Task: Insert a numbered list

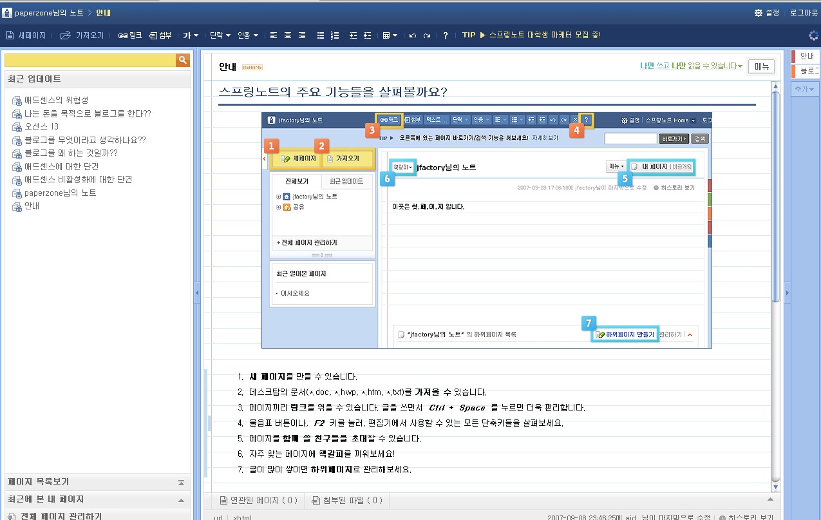Action: 334,35
